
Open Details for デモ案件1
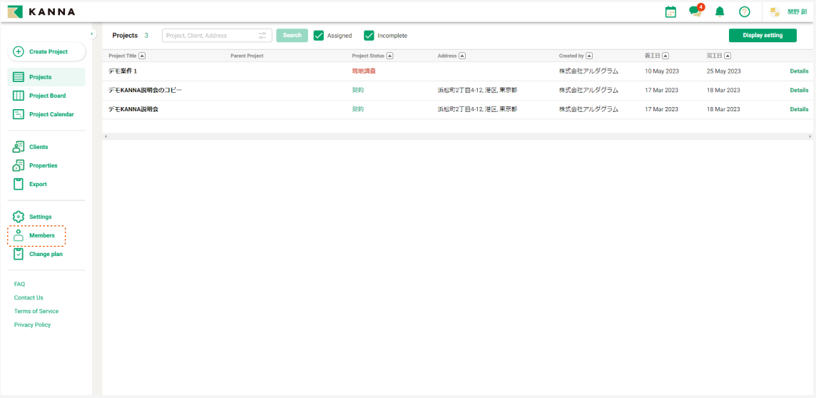[x=799, y=71]
